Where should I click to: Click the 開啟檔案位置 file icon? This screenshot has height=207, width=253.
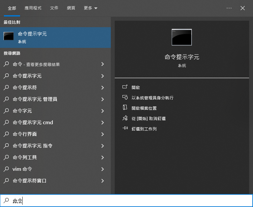(125, 108)
